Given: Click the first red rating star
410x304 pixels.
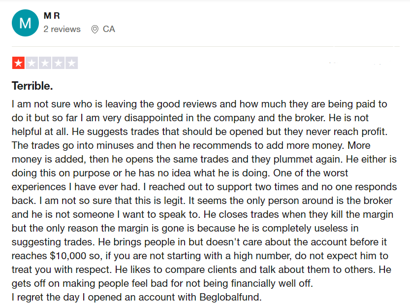Looking at the screenshot, I should tap(18, 63).
